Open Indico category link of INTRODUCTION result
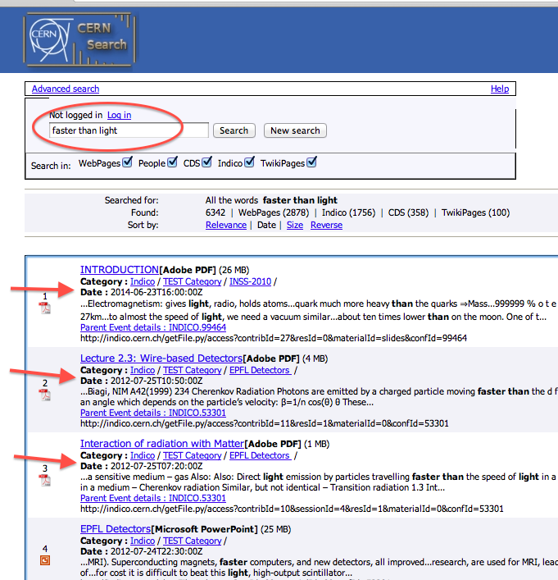 143,281
